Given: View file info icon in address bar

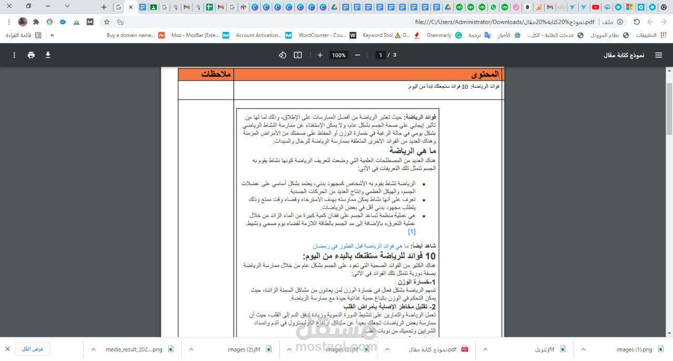Looking at the screenshot, I should click(x=620, y=22).
